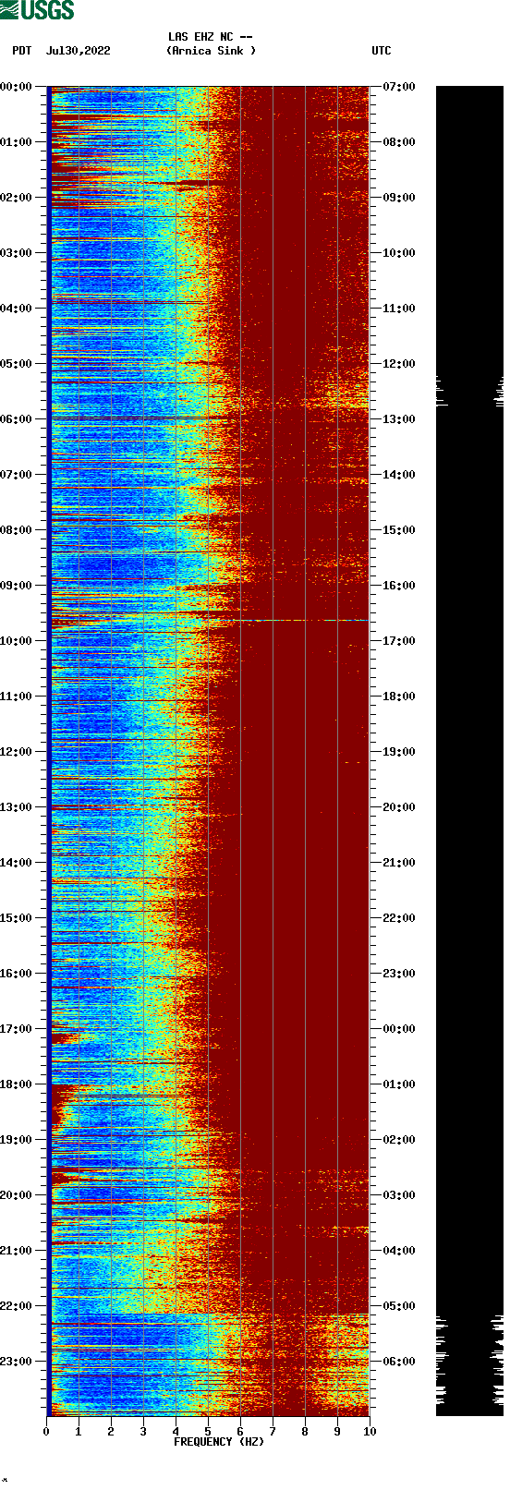This screenshot has width=510, height=1490.
Task: Click the black seismogram amplitude panel
Action: coord(469,751)
